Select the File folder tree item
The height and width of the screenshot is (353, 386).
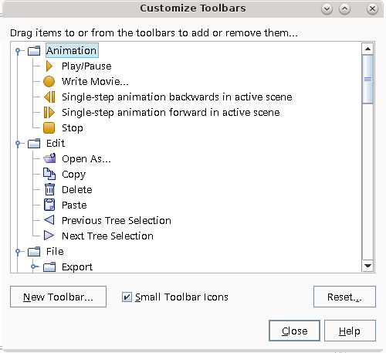(x=55, y=252)
